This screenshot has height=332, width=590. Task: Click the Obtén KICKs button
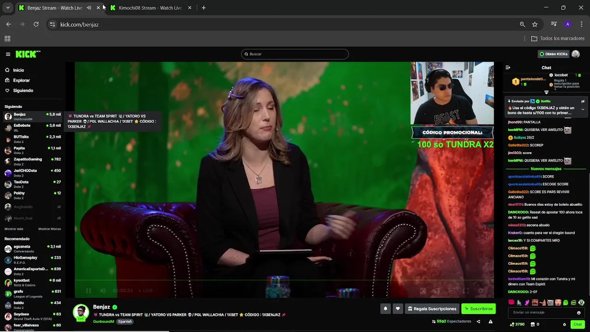click(x=554, y=54)
